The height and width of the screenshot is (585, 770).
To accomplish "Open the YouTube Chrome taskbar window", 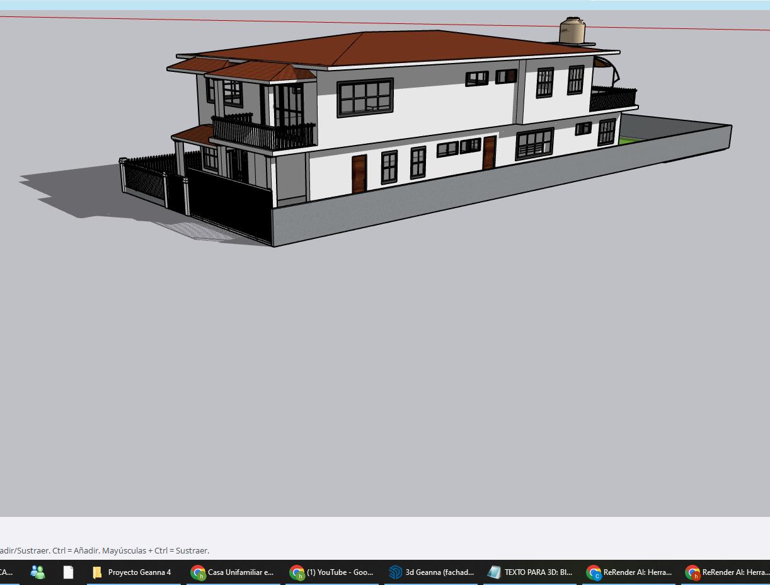I will tap(332, 572).
